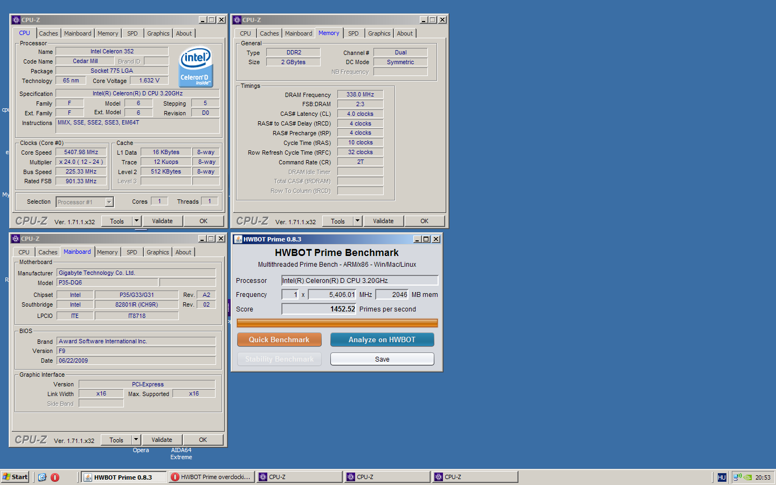
Task: Switch to HWBOT Prime 0.8.3 taskbar item
Action: [x=124, y=477]
